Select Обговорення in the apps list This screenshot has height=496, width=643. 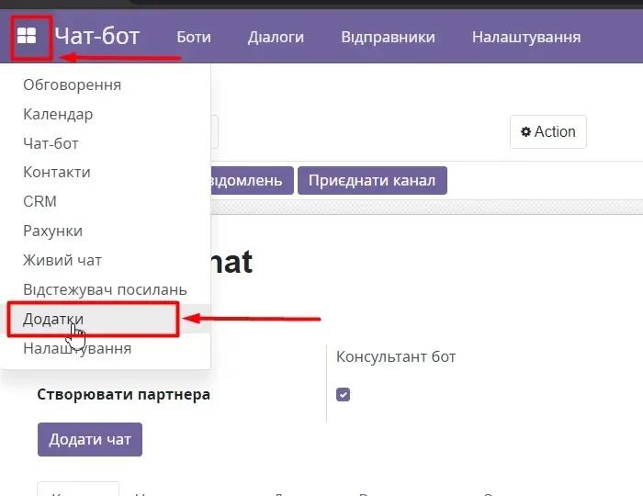point(73,85)
